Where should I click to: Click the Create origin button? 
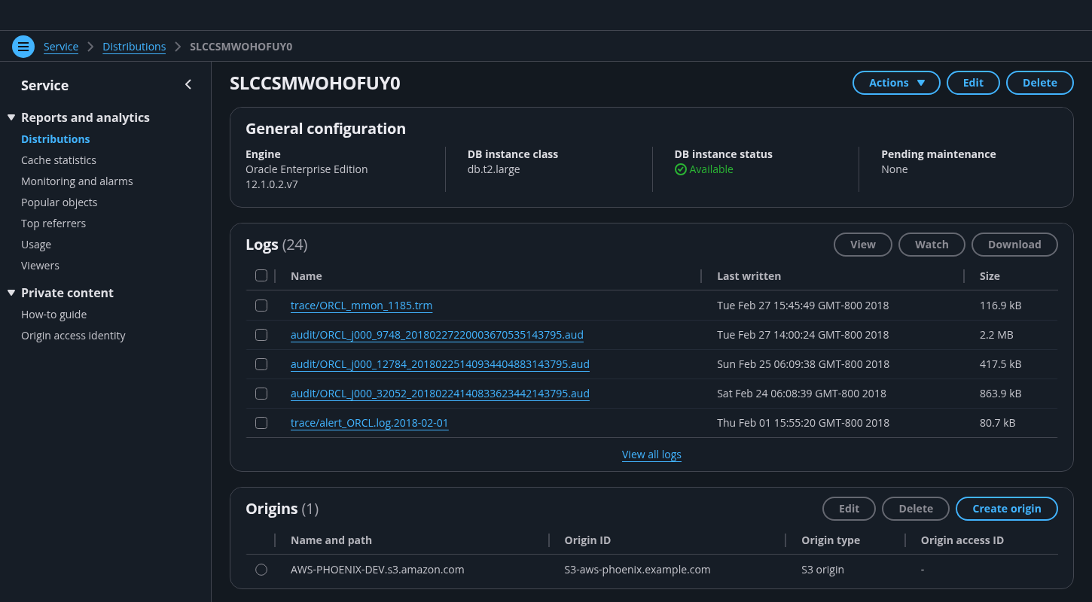point(1006,509)
